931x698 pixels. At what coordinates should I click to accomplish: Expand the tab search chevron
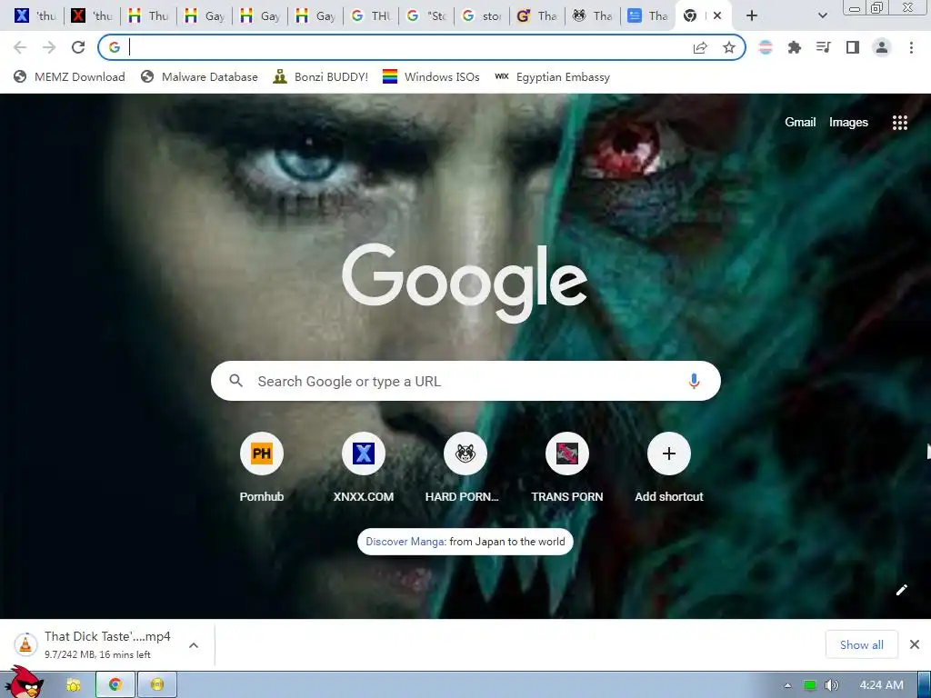click(x=822, y=16)
